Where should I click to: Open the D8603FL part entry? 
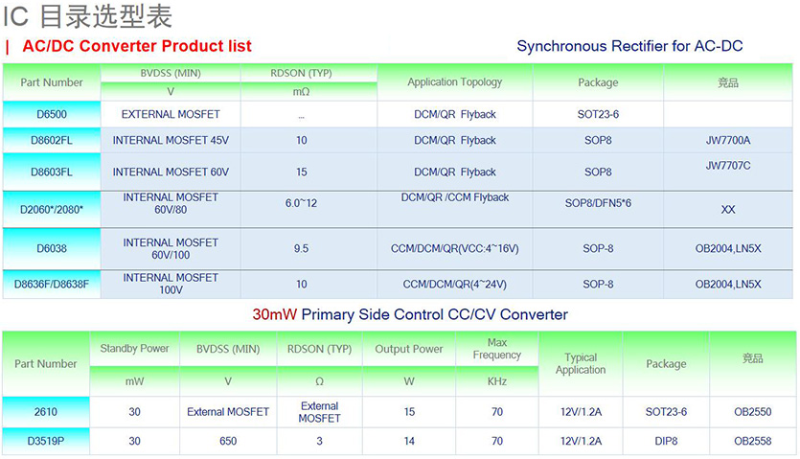pos(51,172)
